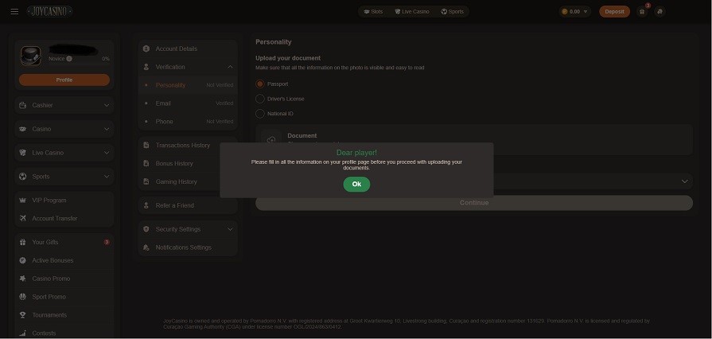Click the Cashier wallet icon

click(x=23, y=105)
